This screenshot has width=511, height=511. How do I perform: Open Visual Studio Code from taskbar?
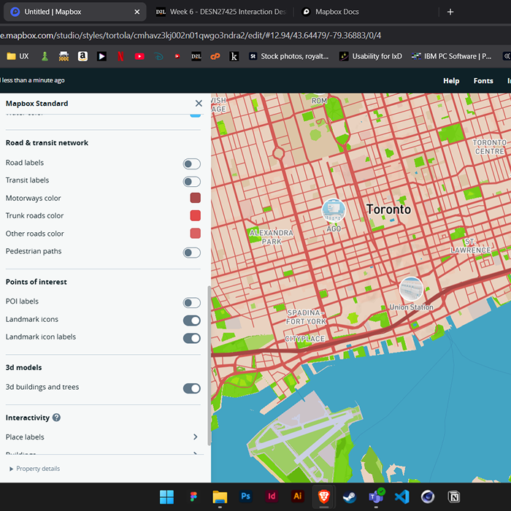401,496
